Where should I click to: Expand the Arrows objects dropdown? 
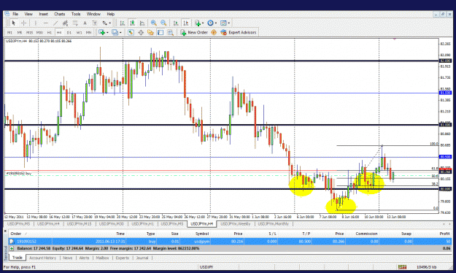pyautogui.click(x=110, y=23)
